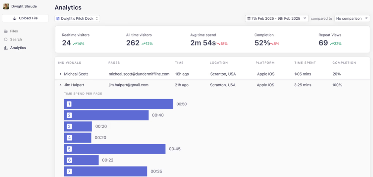Click the Completion column header
This screenshot has width=373, height=177.
(344, 63)
